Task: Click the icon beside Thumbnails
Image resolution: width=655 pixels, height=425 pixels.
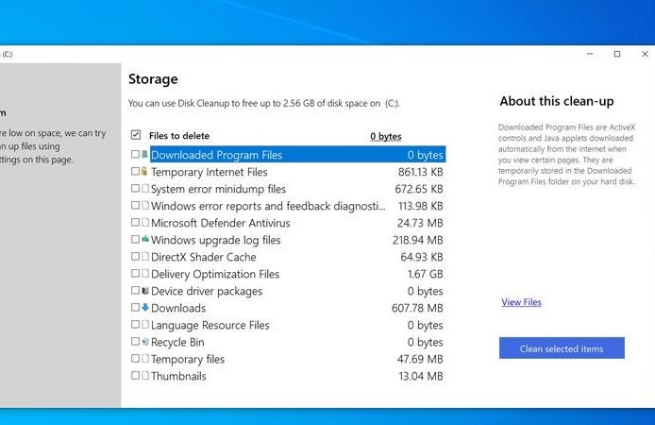Action: pyautogui.click(x=145, y=375)
